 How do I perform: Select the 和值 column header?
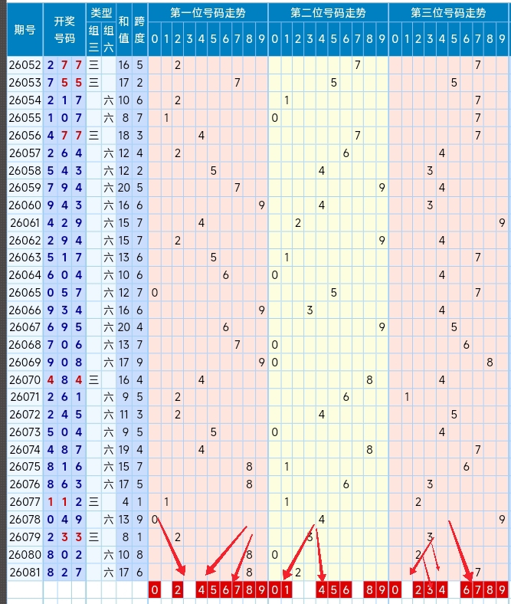pyautogui.click(x=123, y=29)
